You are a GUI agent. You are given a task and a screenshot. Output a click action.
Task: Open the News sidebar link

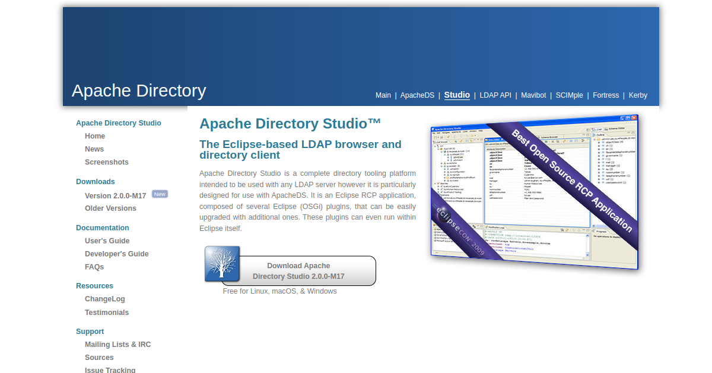tap(94, 149)
